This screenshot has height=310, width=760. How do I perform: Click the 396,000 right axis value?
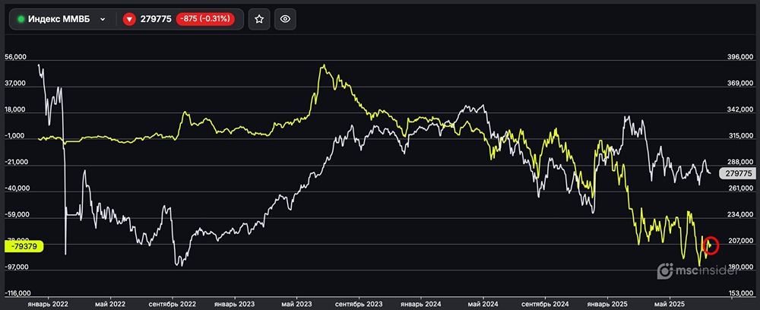coord(739,58)
